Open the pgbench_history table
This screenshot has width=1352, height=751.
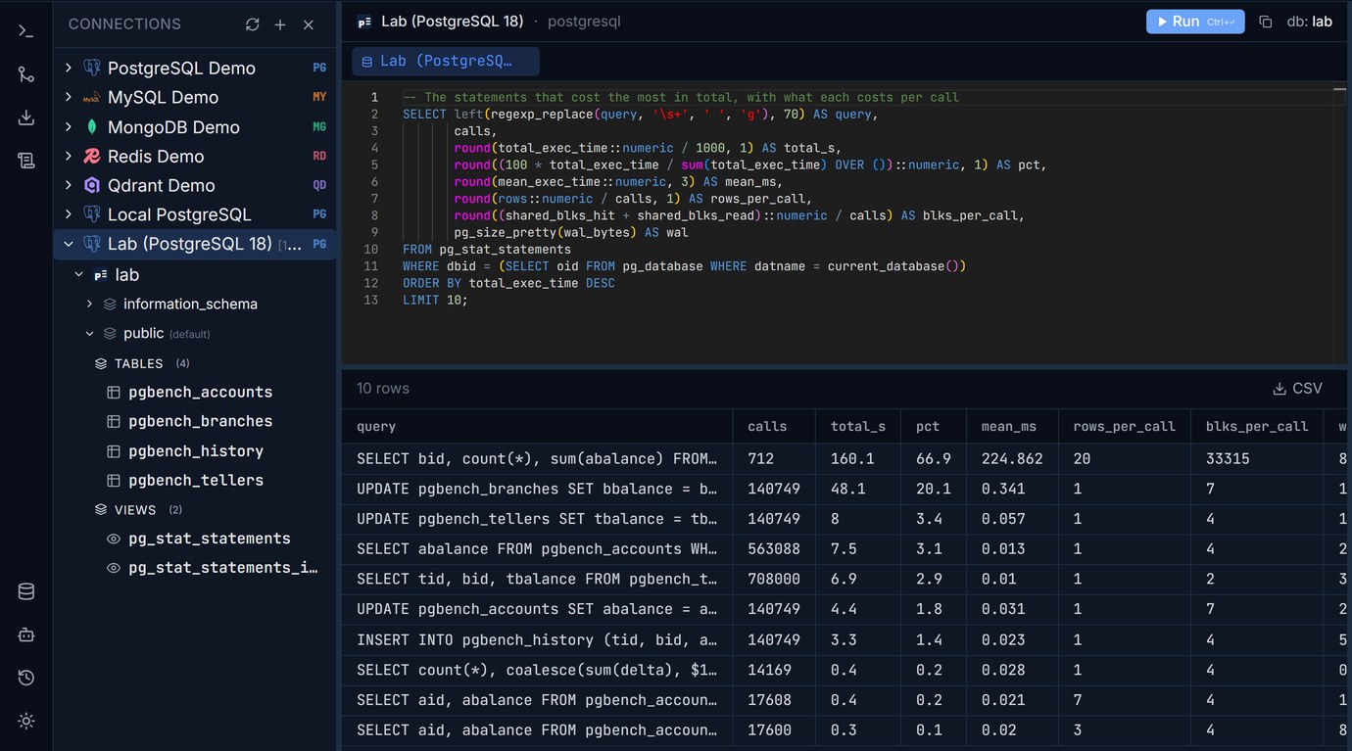click(196, 450)
